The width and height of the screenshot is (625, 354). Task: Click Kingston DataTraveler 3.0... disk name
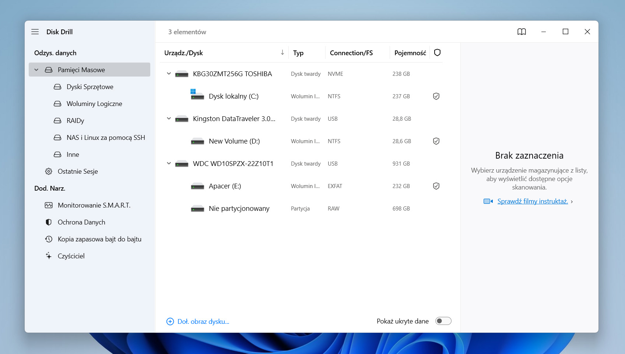(x=234, y=119)
